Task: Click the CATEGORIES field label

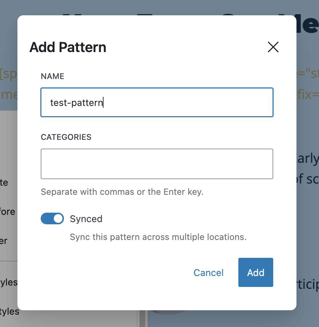Action: point(66,137)
